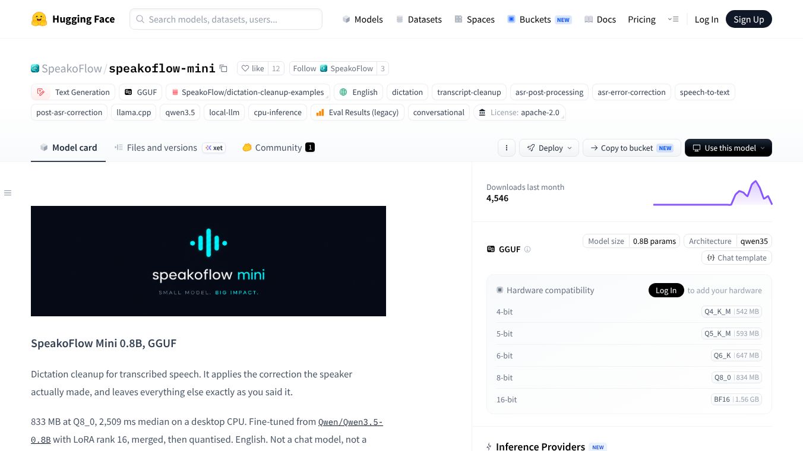Select the GGUF library tag
This screenshot has width=803, height=451.
pyautogui.click(x=141, y=92)
